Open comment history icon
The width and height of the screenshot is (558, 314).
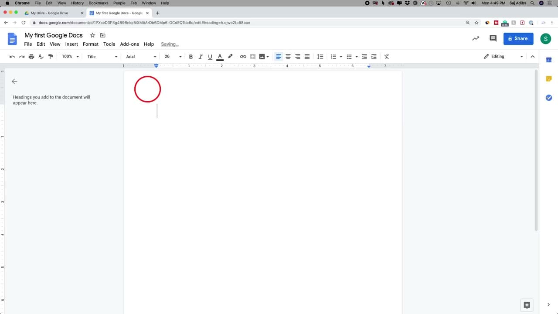[493, 38]
